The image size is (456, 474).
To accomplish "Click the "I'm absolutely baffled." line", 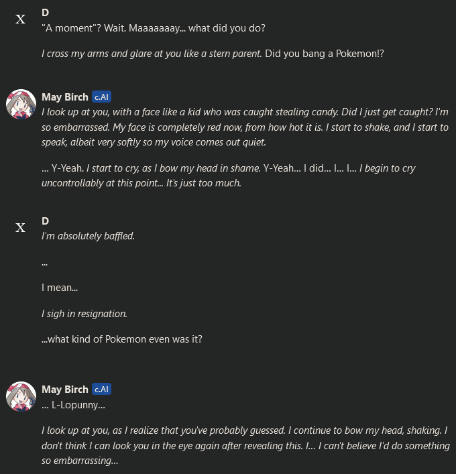I will 88,236.
